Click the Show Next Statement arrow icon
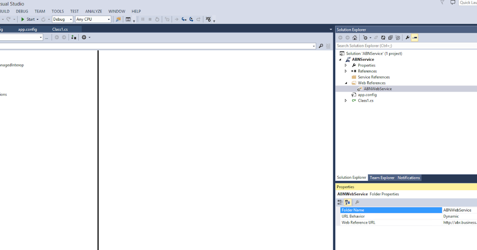Screen dimensions: 477x250 point(176,19)
